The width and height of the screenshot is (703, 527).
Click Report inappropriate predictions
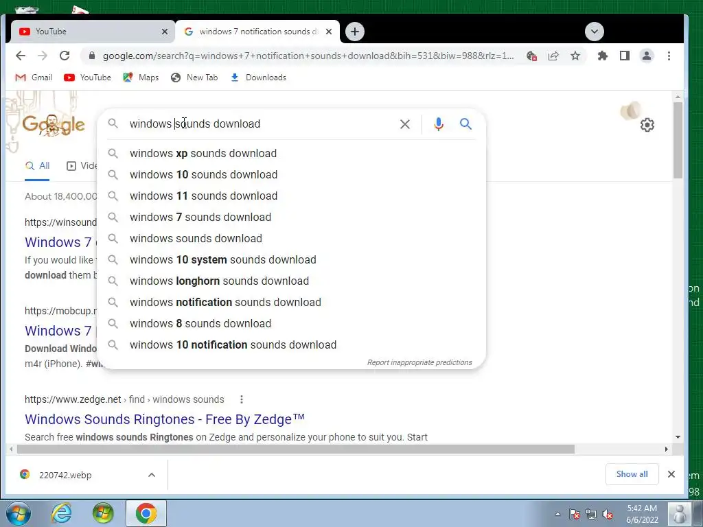click(x=419, y=362)
